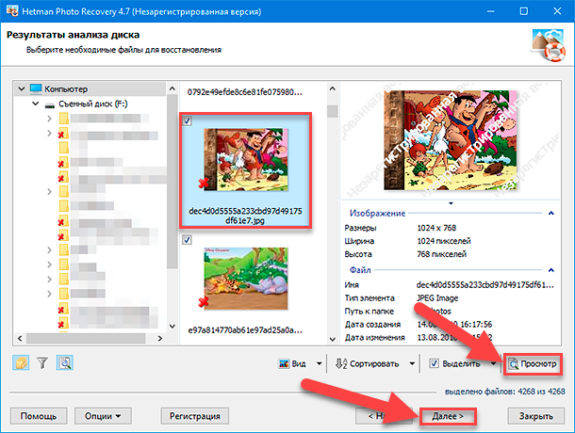Click the folder view icon in bottom toolbar
The height and width of the screenshot is (433, 575).
(21, 363)
